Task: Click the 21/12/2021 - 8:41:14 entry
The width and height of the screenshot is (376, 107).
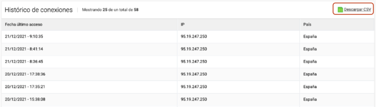Action: click(x=24, y=49)
